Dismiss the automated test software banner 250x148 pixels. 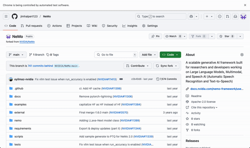pyautogui.click(x=245, y=5)
